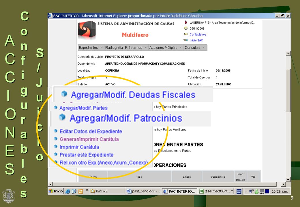Expand the Acciones Mútiples dropdown arrow

(181, 47)
